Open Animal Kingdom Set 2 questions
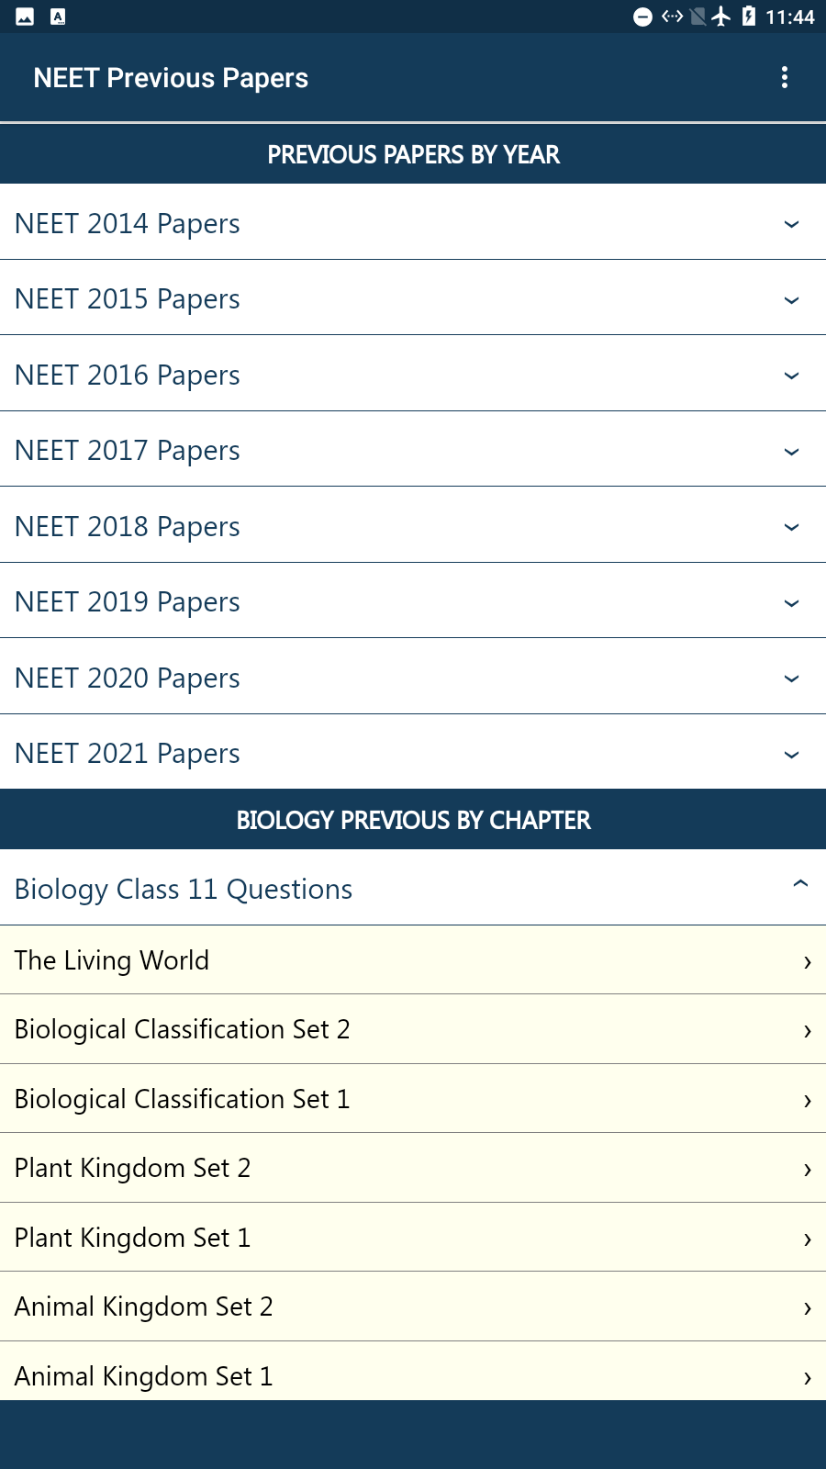This screenshot has height=1469, width=826. [x=413, y=1306]
